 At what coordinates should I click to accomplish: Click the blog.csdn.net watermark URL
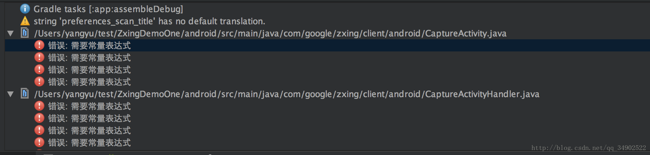tap(588, 148)
